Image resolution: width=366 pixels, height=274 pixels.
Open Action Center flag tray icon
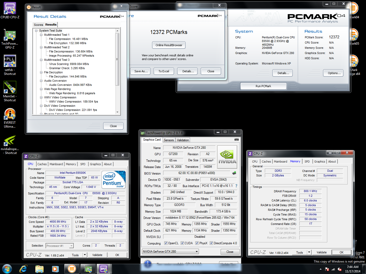tap(327, 269)
